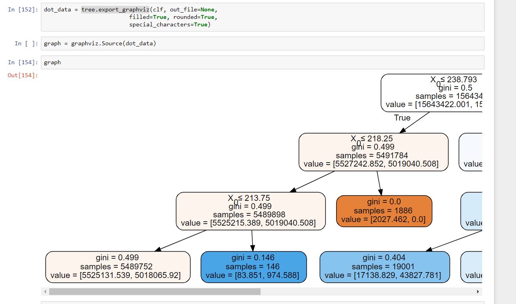
Task: Click the root node X0 ≤ 238.793
Action: [x=431, y=93]
